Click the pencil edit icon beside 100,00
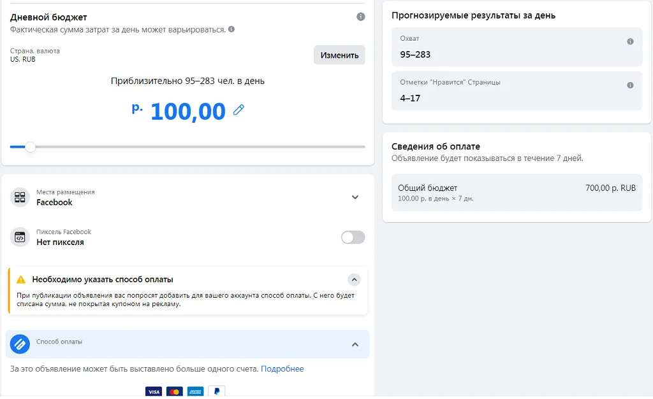 pos(238,110)
